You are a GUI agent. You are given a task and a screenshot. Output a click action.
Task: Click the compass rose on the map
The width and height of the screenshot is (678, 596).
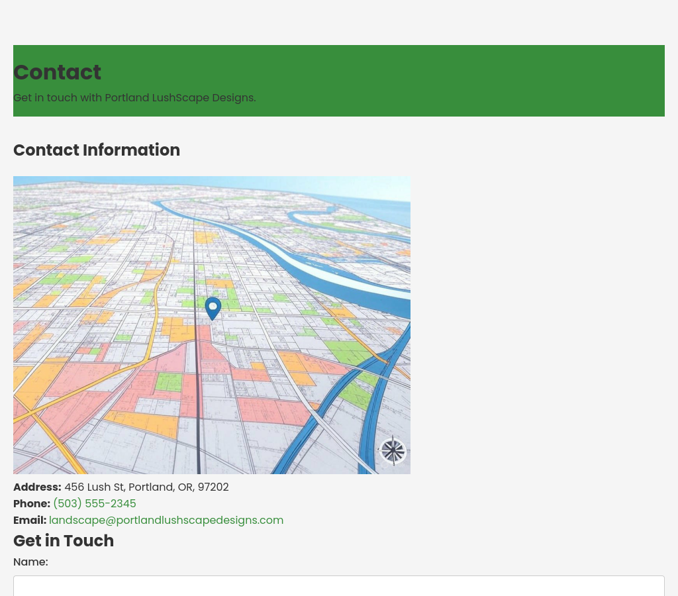pyautogui.click(x=393, y=451)
